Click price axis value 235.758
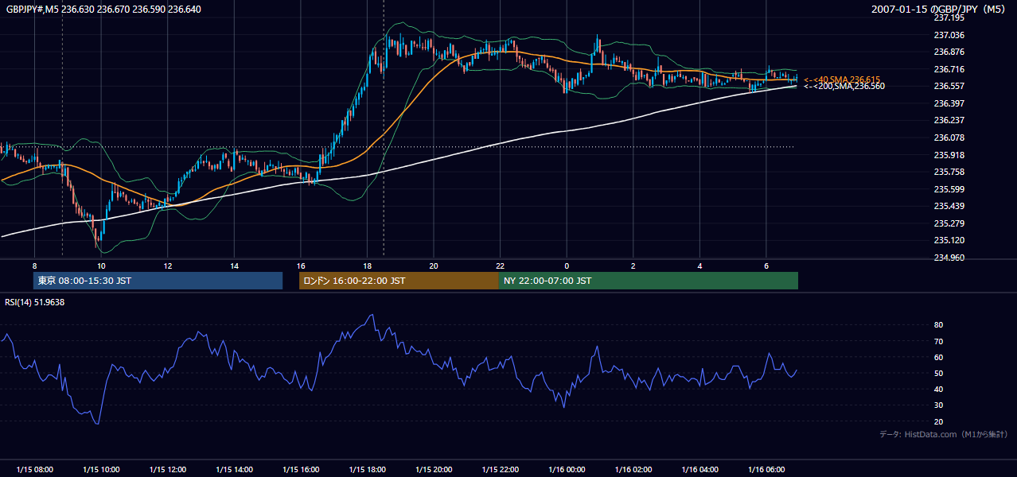This screenshot has height=477, width=1017. click(x=948, y=172)
